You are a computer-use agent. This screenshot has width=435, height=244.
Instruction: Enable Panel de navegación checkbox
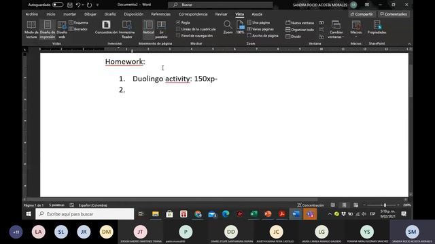pos(178,36)
